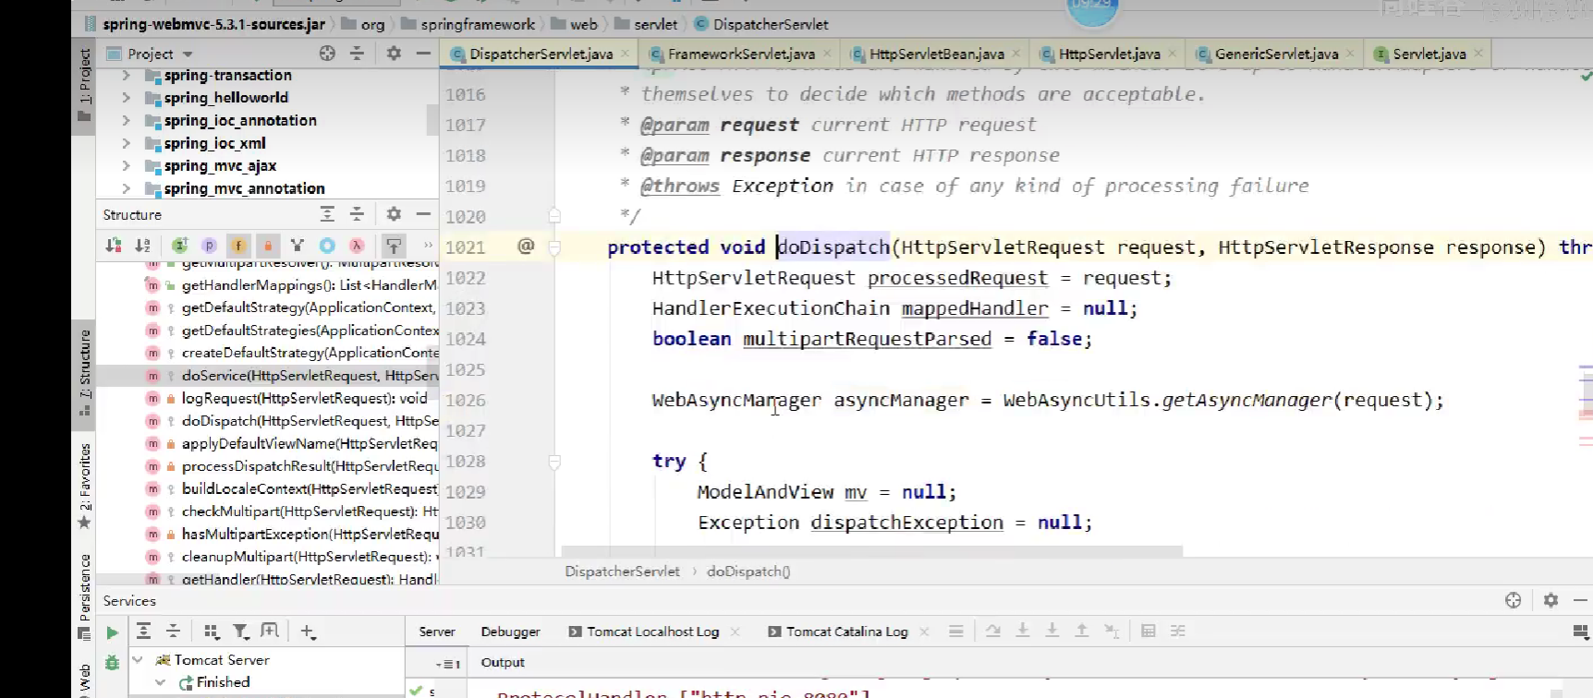Screen dimensions: 1593x698
Task: Switch to HttpServletBean.java tab
Action: [x=935, y=54]
